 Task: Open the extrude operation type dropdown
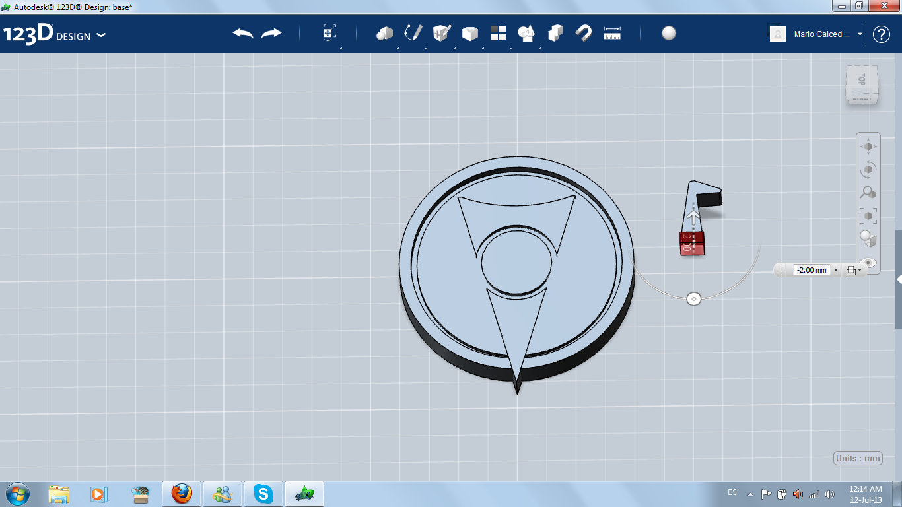tap(853, 270)
